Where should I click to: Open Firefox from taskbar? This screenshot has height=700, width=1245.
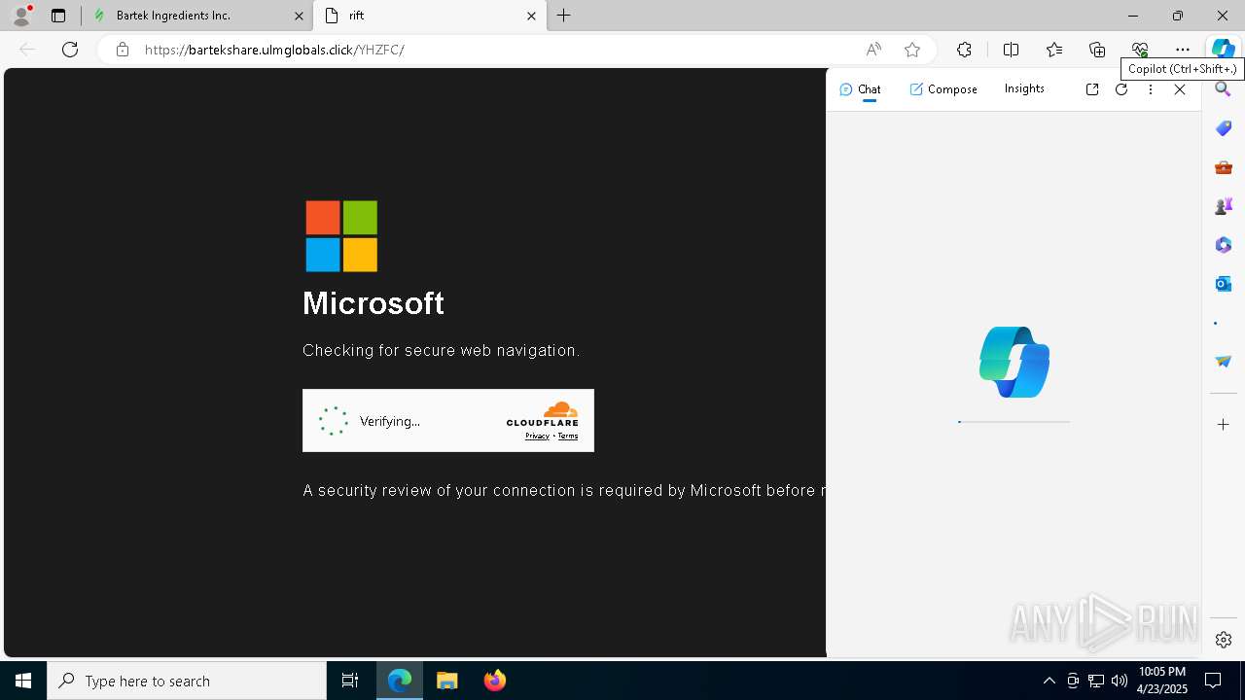[495, 681]
